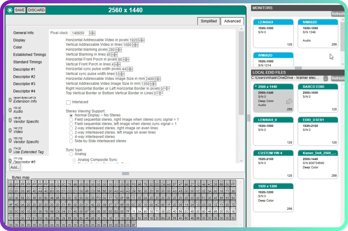Remove the Audio extension block
Viewport: 348px width, 231px height.
click(x=10, y=110)
